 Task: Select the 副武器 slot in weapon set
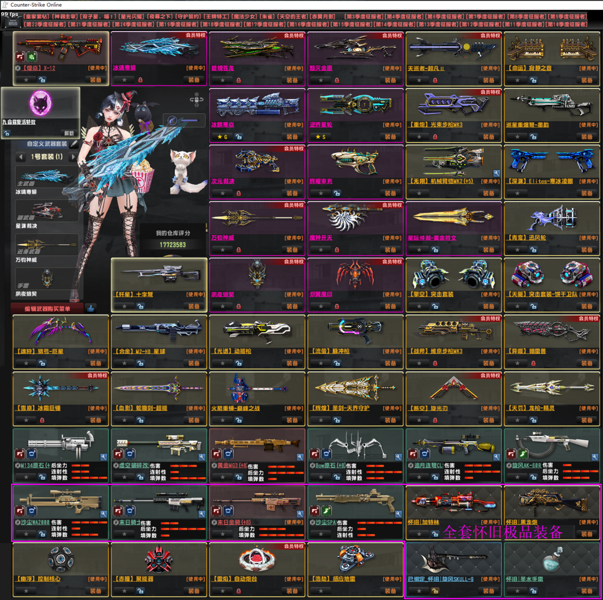(46, 211)
